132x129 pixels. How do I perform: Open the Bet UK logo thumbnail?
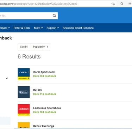pyautogui.click(x=24, y=92)
